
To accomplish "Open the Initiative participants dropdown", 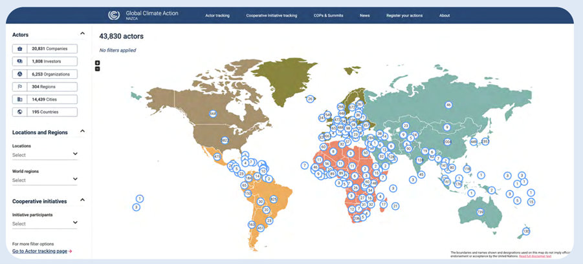I will click(45, 223).
